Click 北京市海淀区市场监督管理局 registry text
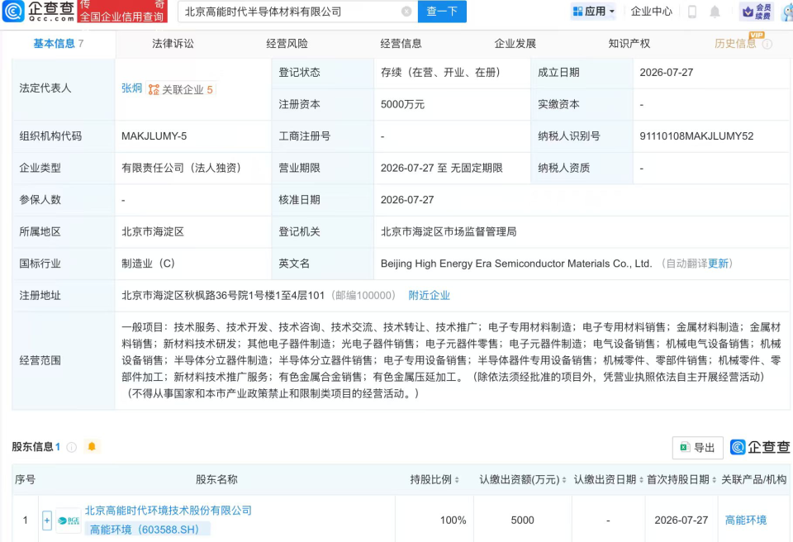The height and width of the screenshot is (542, 793). pyautogui.click(x=449, y=231)
